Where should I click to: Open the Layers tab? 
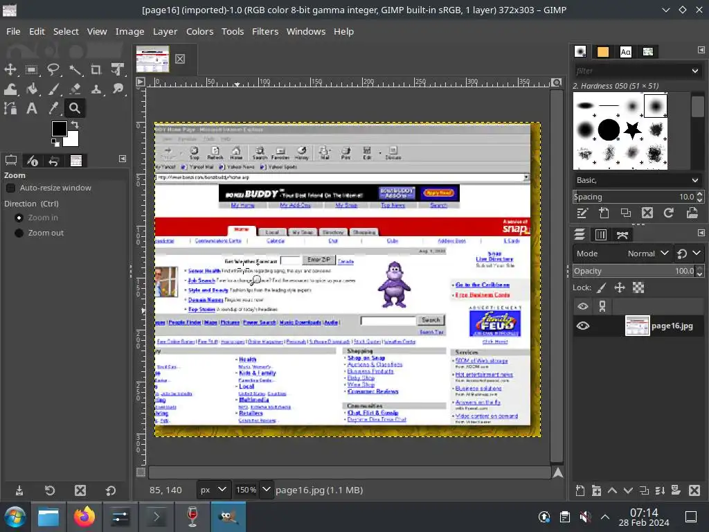pyautogui.click(x=580, y=234)
